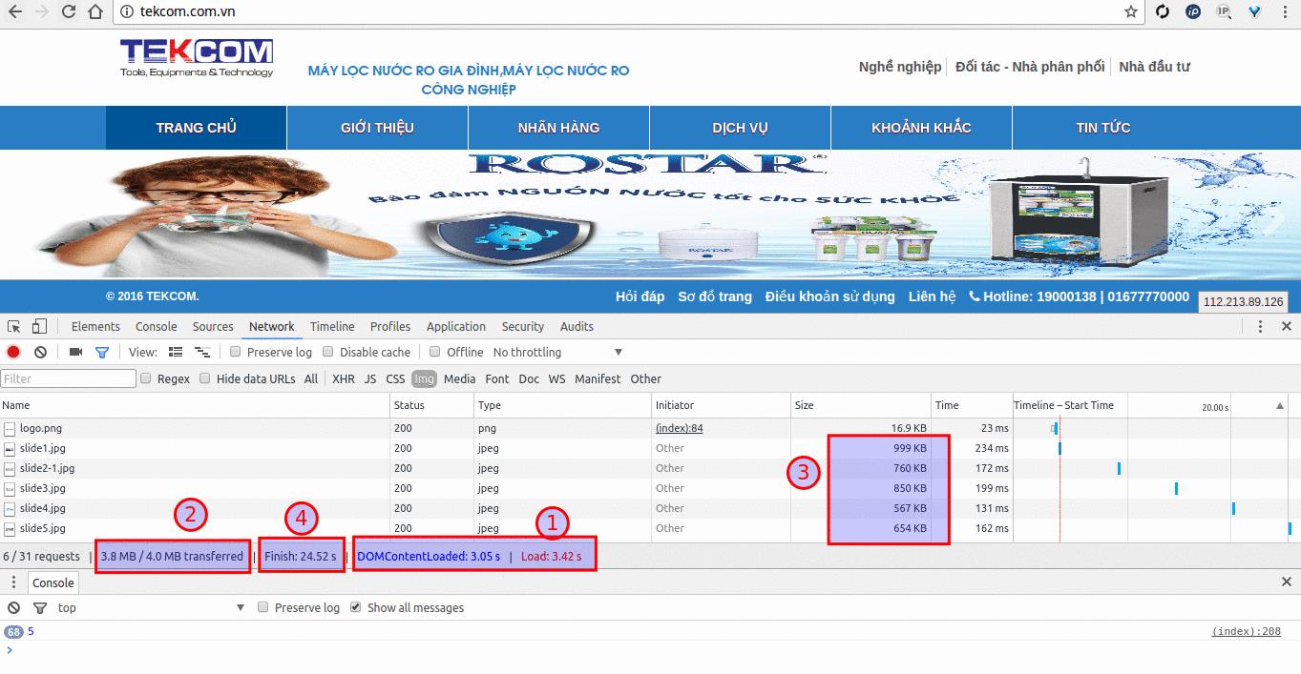The width and height of the screenshot is (1301, 674).
Task: Filter requests by CSS
Action: click(395, 378)
